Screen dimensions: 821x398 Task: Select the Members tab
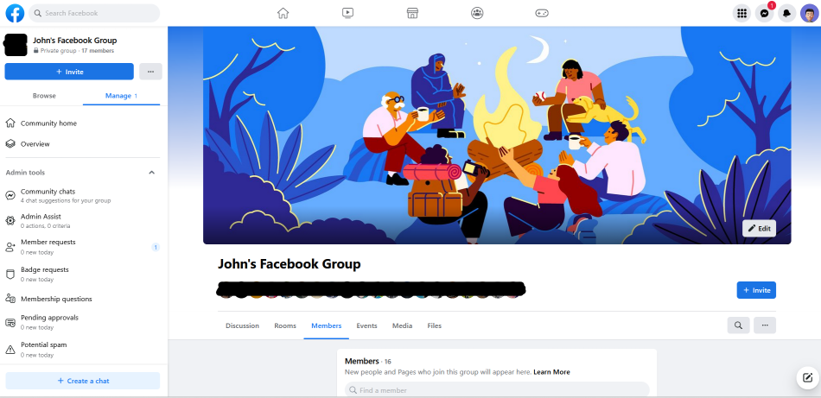tap(326, 325)
